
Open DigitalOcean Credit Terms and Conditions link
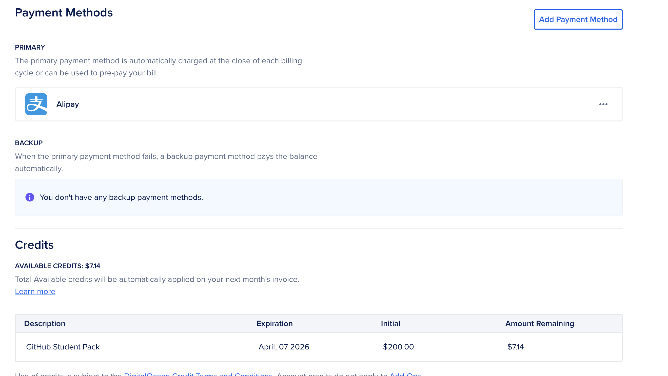click(x=198, y=374)
